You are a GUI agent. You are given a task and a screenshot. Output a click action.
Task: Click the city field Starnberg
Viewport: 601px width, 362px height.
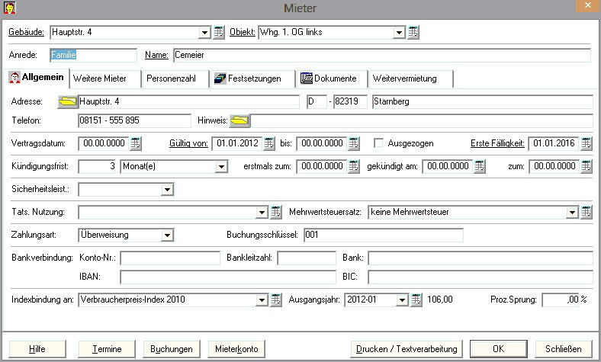tap(483, 102)
